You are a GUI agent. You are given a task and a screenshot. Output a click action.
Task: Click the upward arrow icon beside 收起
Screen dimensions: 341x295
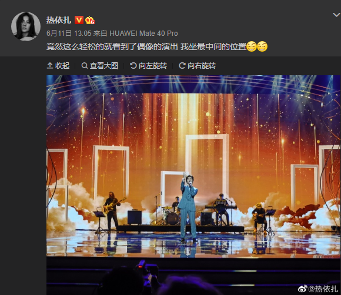click(50, 65)
